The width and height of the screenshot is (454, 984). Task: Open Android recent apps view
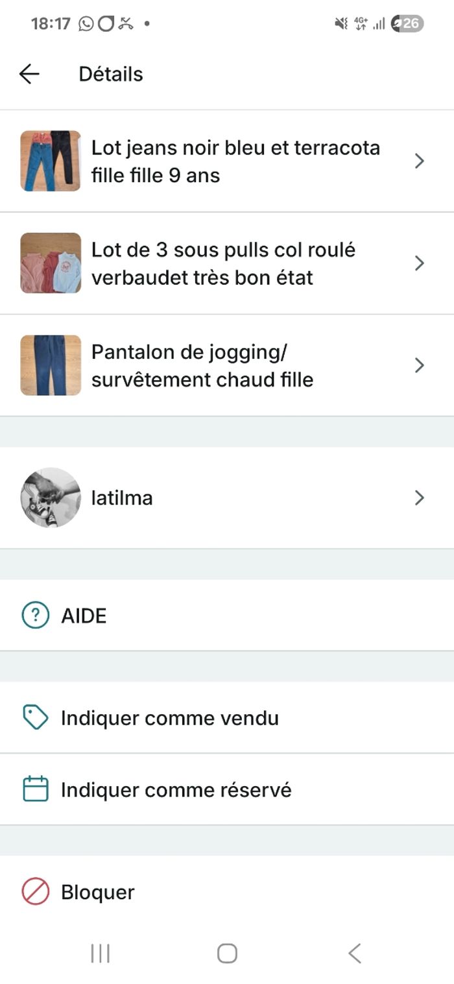101,954
